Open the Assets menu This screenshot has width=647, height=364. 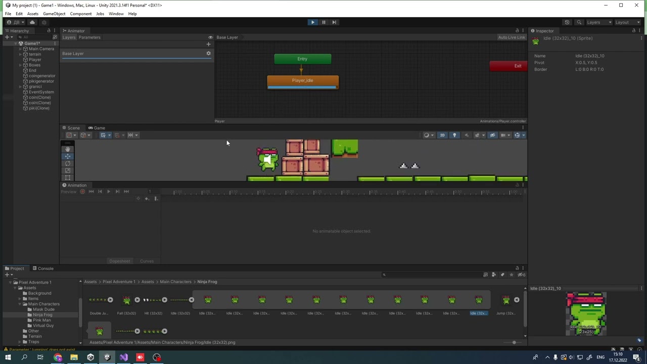point(33,14)
